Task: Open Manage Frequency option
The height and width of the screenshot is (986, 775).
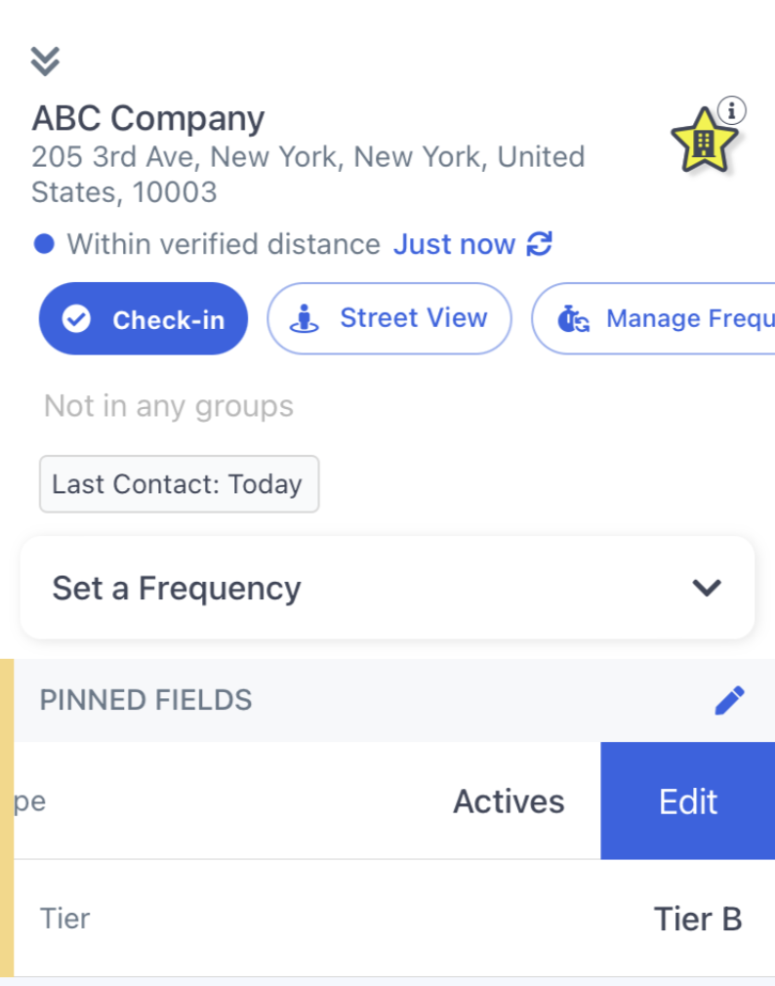Action: pos(654,319)
